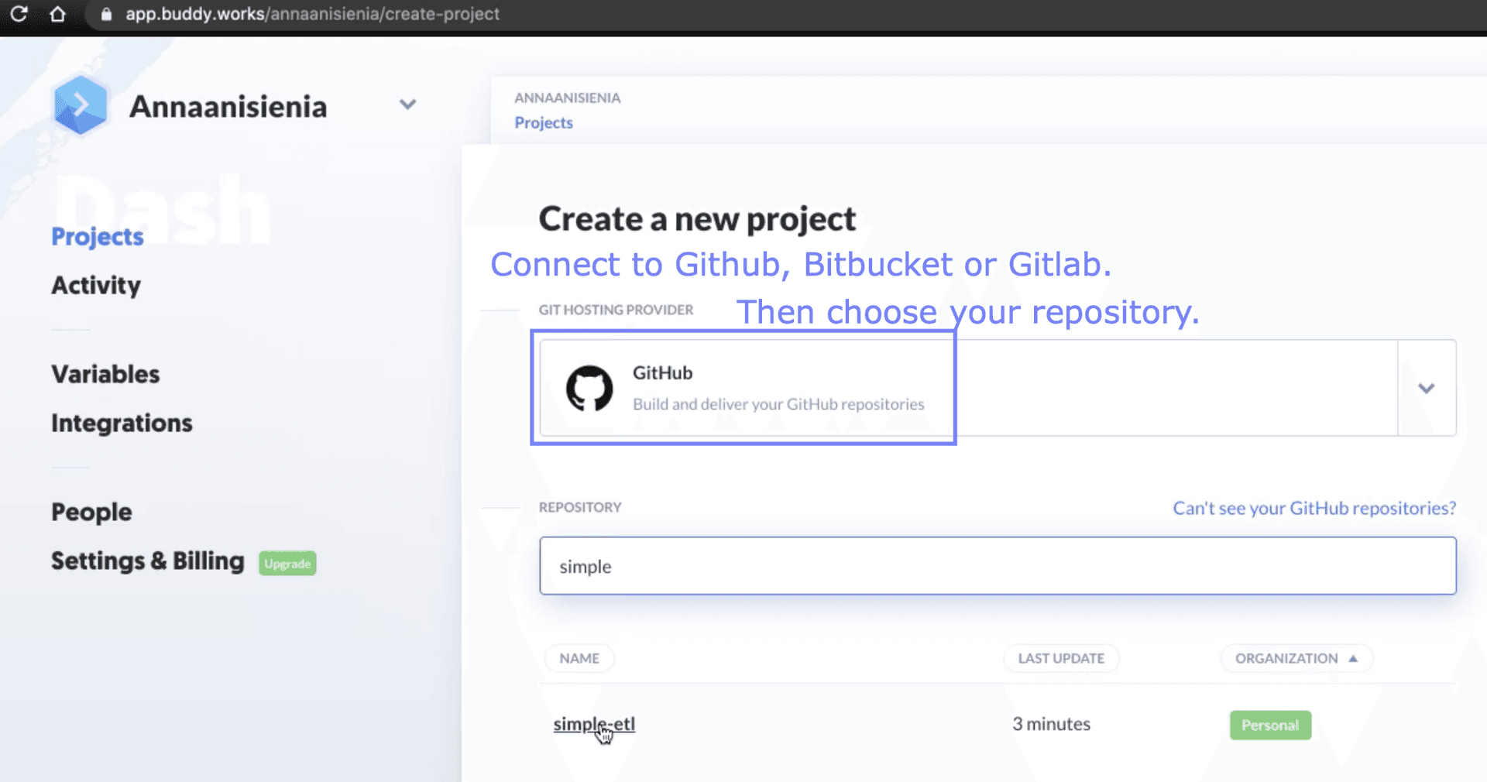Open the simple-etl repository
The height and width of the screenshot is (782, 1487).
593,725
